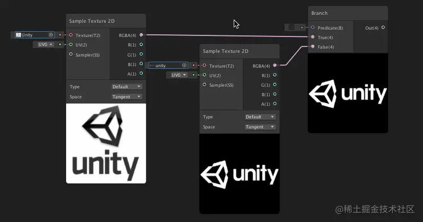Image resolution: width=423 pixels, height=222 pixels.
Task: Click Texture(T2) input port on black-preview Sample Texture node
Action: click(x=205, y=66)
